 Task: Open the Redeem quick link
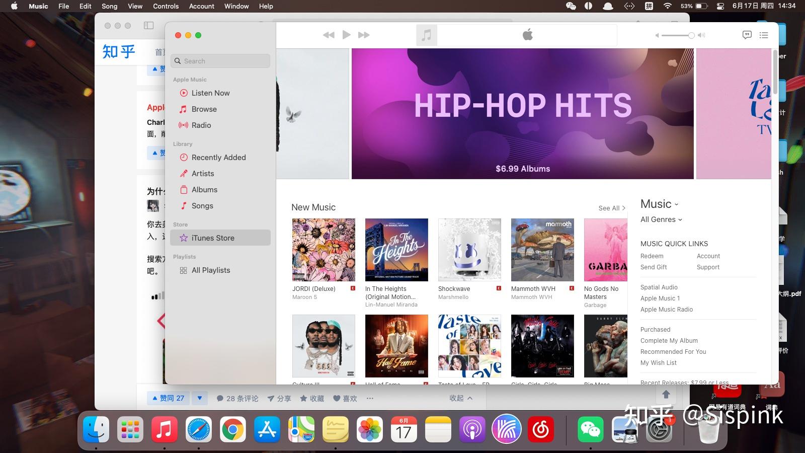click(652, 256)
